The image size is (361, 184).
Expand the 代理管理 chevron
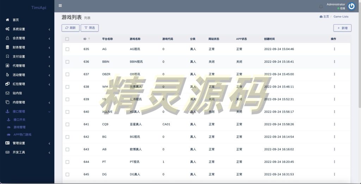click(49, 66)
